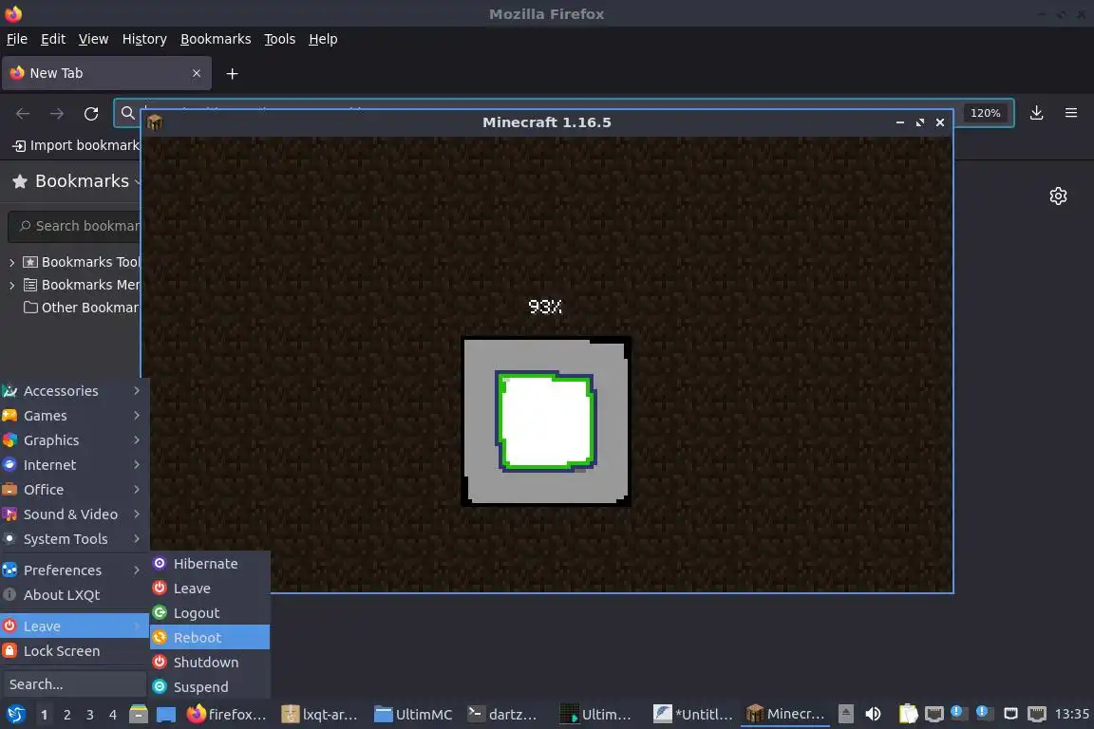1094x729 pixels.
Task: Expand Bookmarks Toolbar tree folder
Action: [x=11, y=262]
